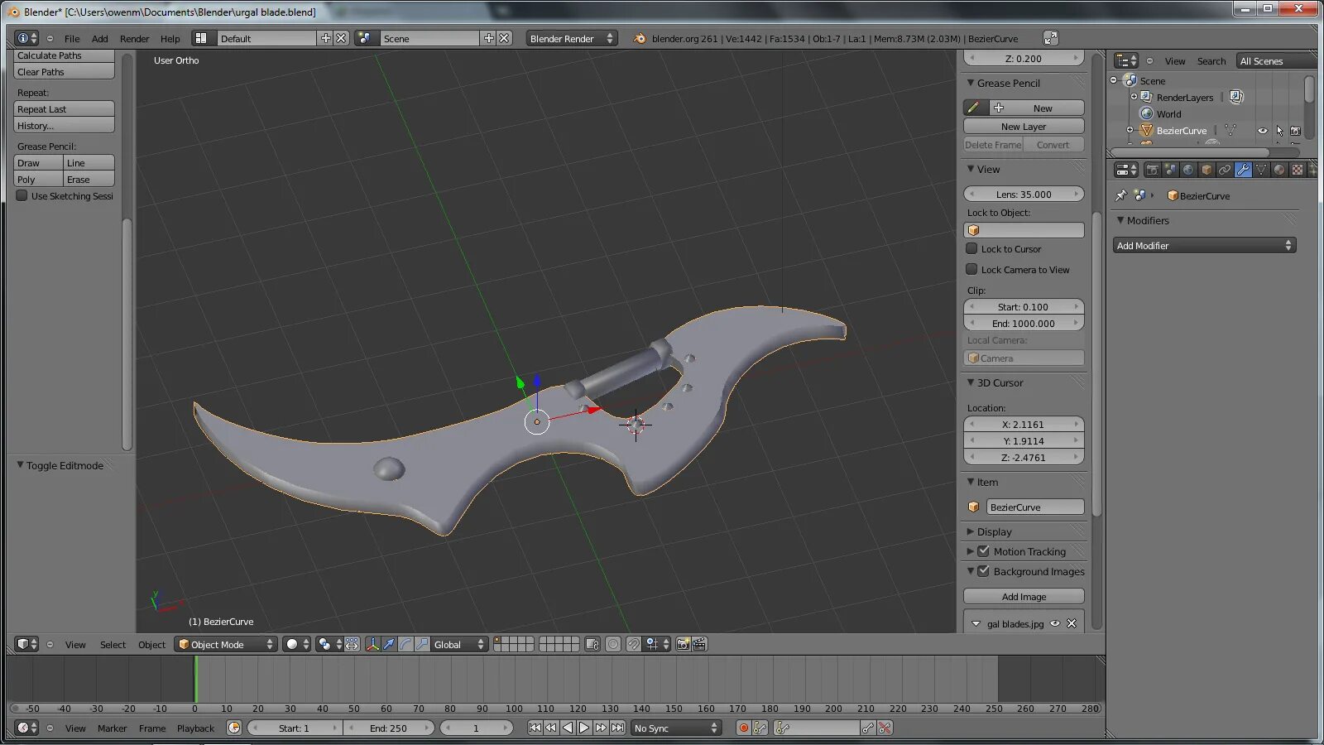Open the Texture properties checker tab
Viewport: 1324px width, 745px height.
pos(1298,170)
